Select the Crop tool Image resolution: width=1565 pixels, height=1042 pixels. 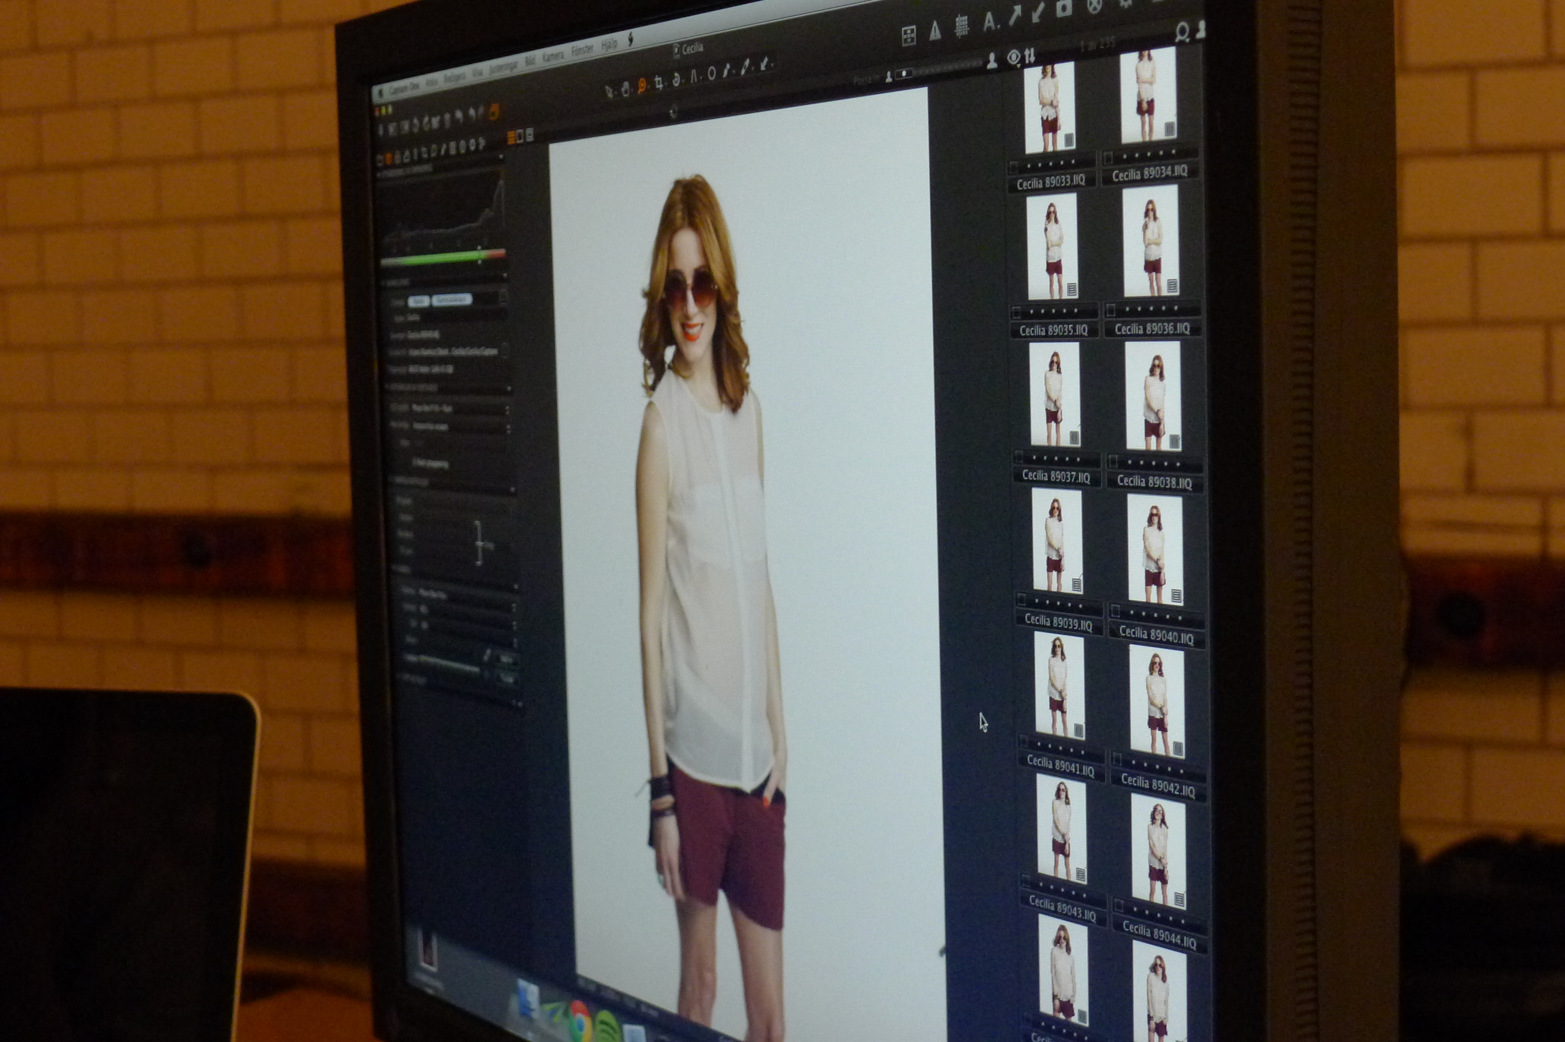click(659, 83)
